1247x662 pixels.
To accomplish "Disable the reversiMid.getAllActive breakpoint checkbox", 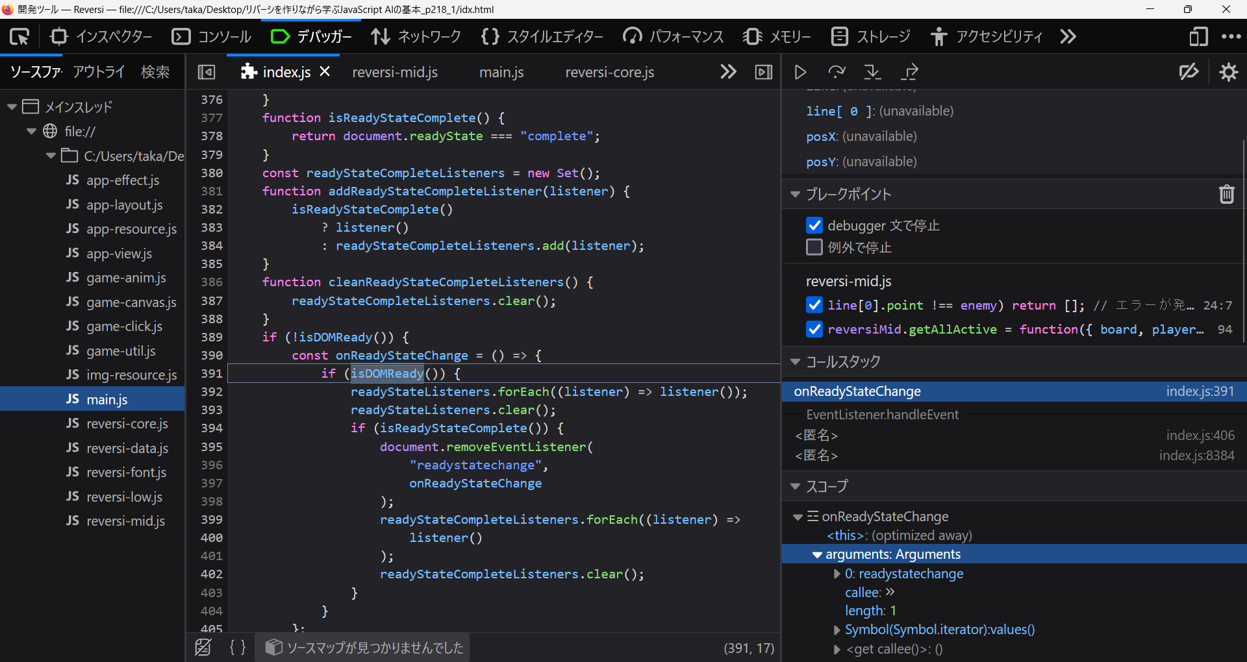I will tap(814, 329).
